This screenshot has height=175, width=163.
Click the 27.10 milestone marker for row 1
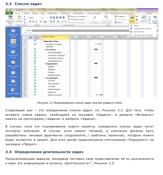pyautogui.click(x=95, y=44)
